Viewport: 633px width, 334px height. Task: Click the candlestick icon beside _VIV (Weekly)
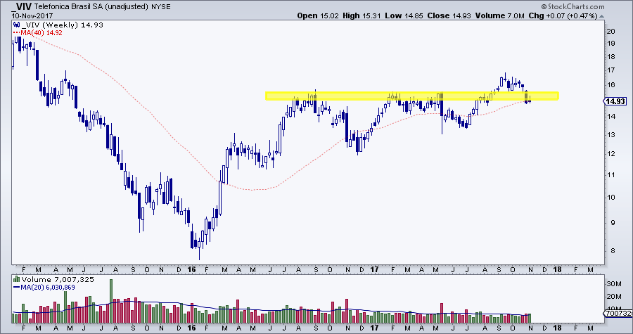[16, 25]
